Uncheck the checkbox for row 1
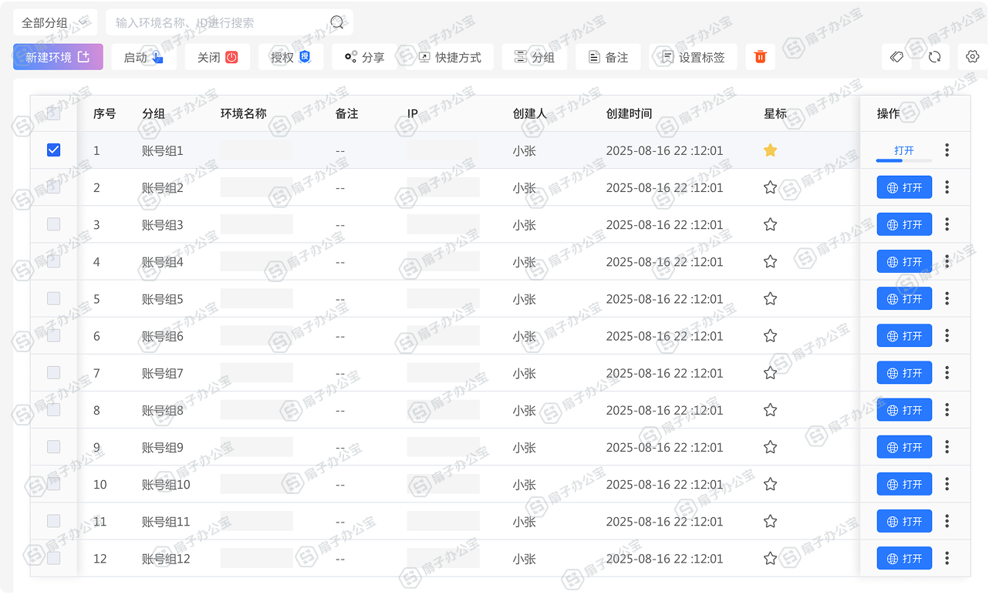Image resolution: width=989 pixels, height=595 pixels. 53,150
